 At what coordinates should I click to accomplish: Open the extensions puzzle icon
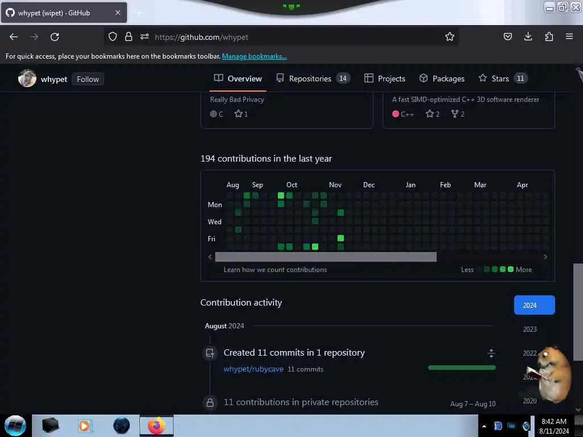[x=549, y=36]
